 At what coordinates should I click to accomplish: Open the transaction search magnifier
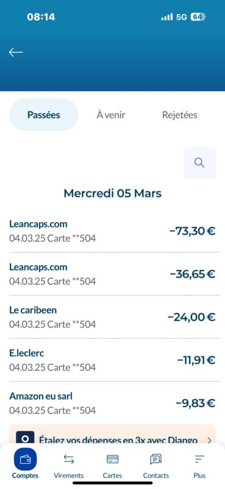click(199, 163)
